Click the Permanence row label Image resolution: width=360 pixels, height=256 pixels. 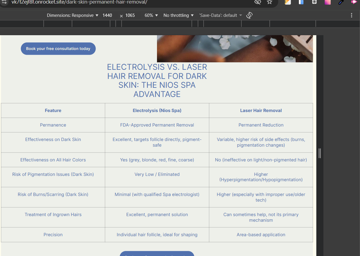point(53,125)
